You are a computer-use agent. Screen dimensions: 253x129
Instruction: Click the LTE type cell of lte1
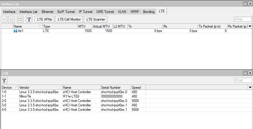[60, 31]
